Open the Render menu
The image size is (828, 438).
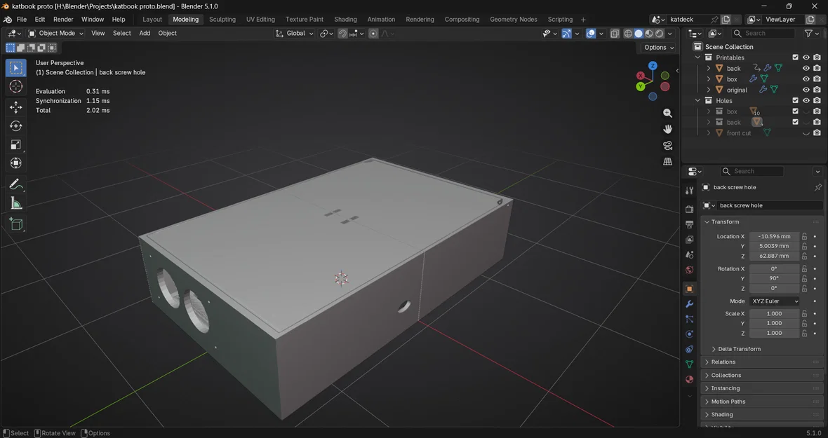point(63,20)
